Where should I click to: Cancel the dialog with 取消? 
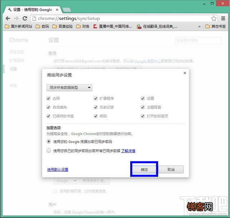171,170
